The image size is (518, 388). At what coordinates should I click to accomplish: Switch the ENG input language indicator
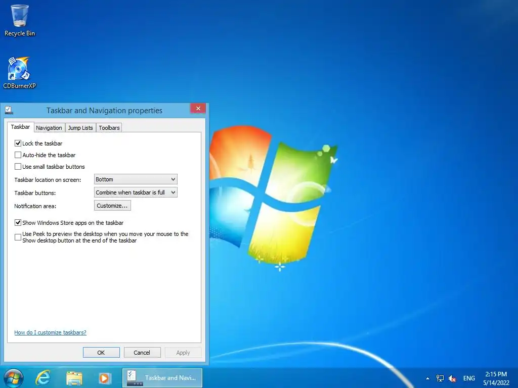tap(469, 378)
